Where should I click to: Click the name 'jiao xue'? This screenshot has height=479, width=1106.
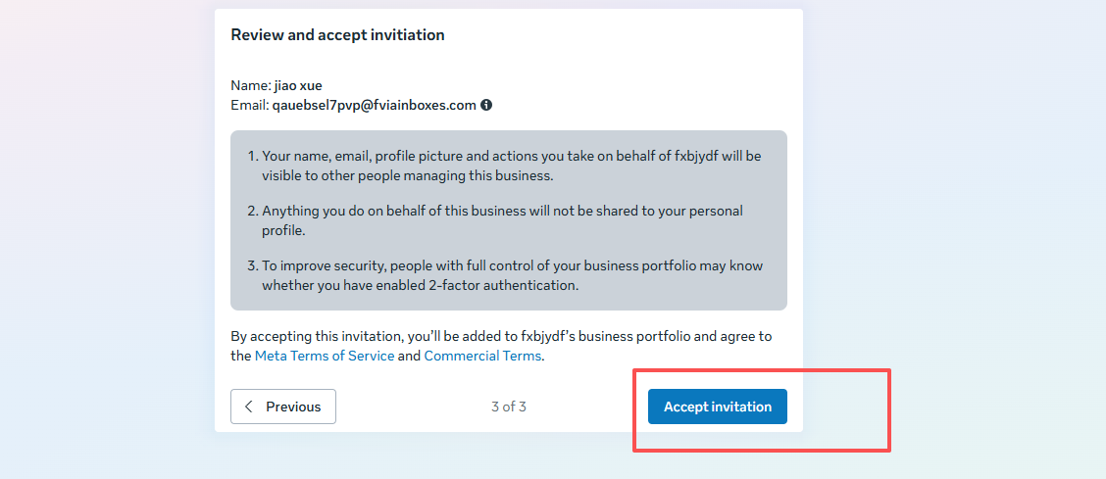[x=298, y=85]
